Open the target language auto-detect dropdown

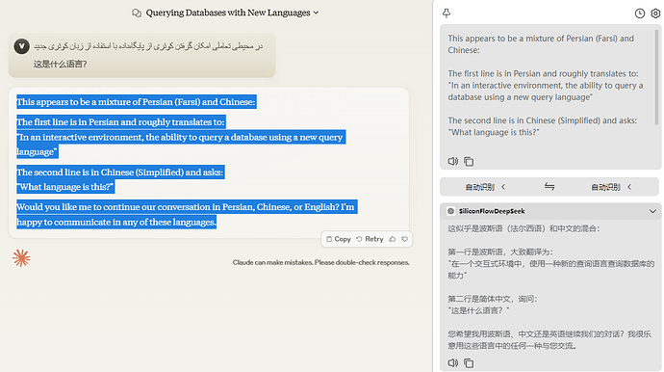(x=611, y=187)
